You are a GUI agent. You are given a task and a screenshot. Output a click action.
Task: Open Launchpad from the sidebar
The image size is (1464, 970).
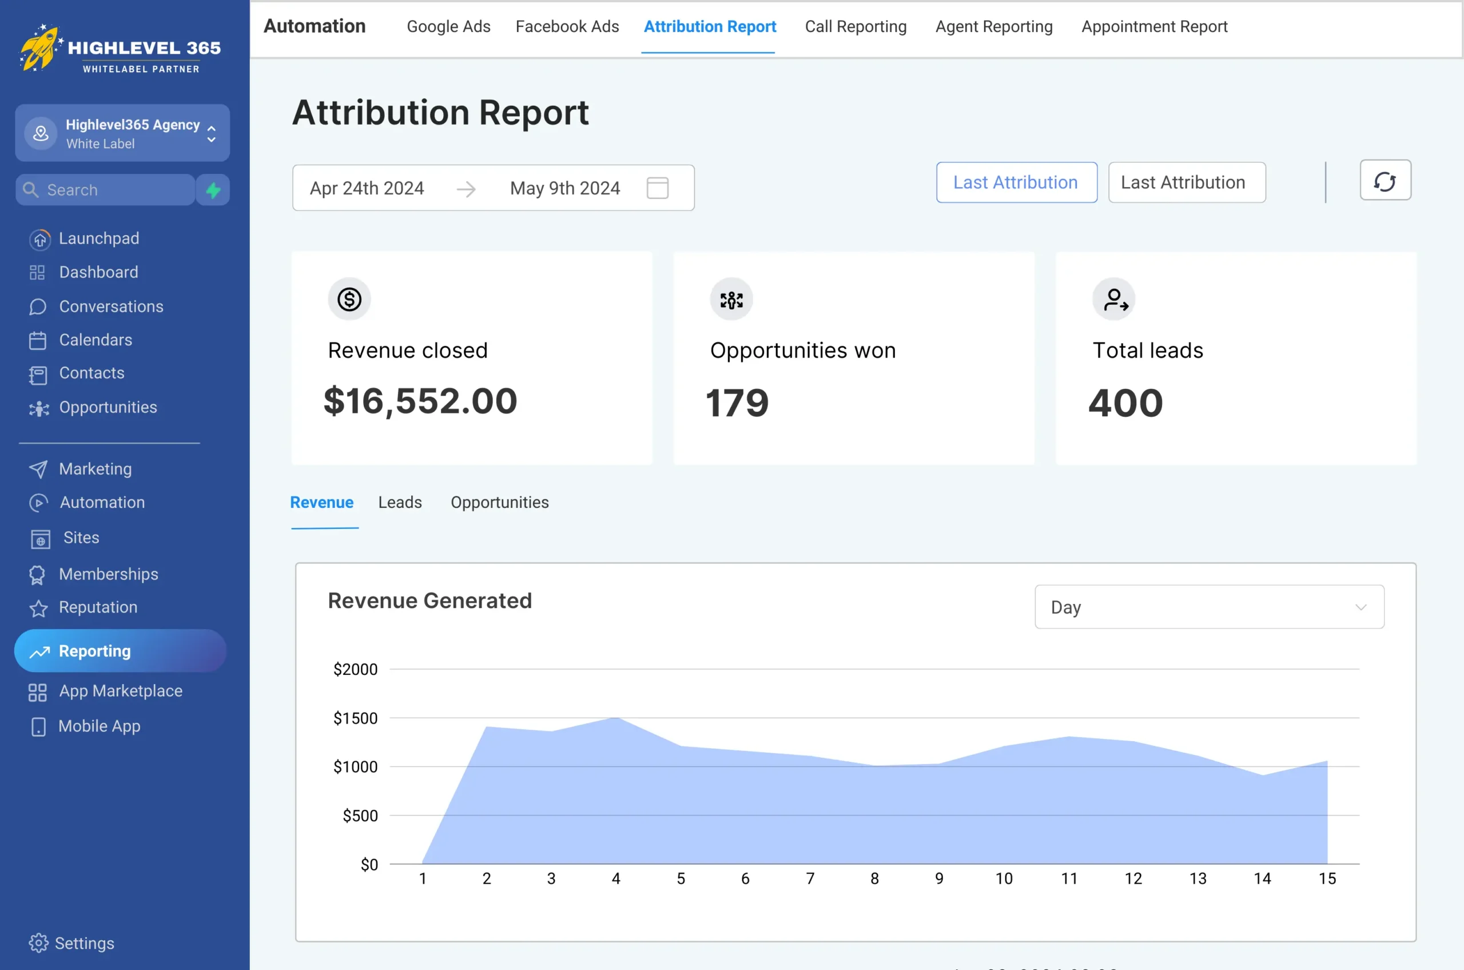[x=98, y=238]
